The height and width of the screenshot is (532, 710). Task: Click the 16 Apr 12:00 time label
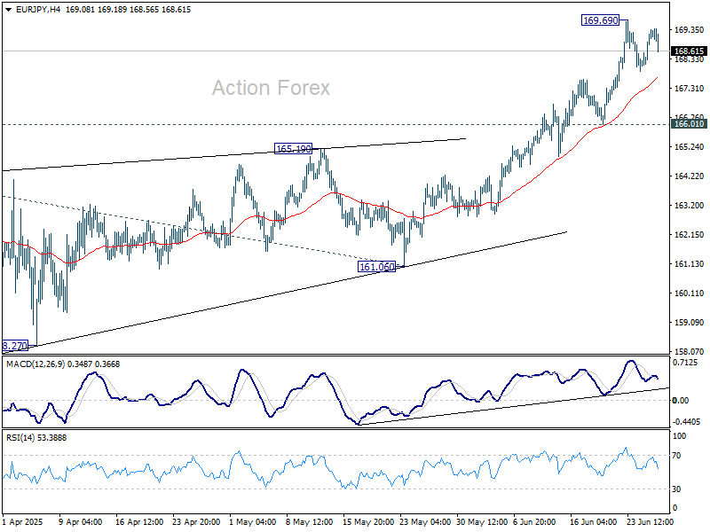[x=139, y=522]
